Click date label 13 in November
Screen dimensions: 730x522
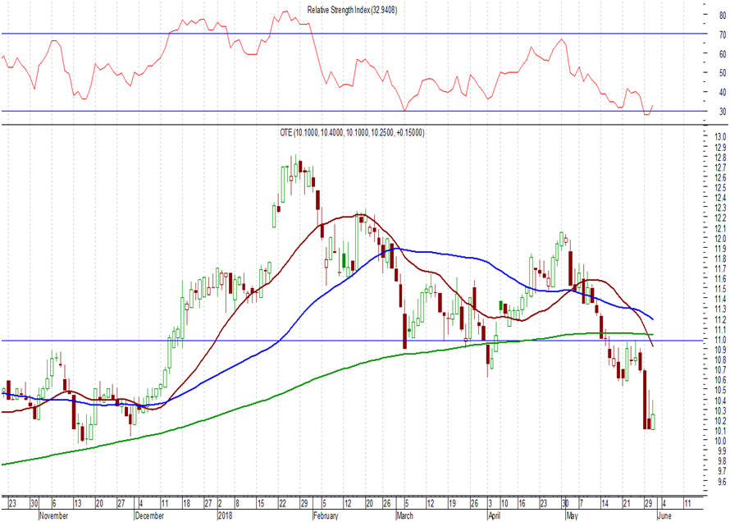(78, 503)
